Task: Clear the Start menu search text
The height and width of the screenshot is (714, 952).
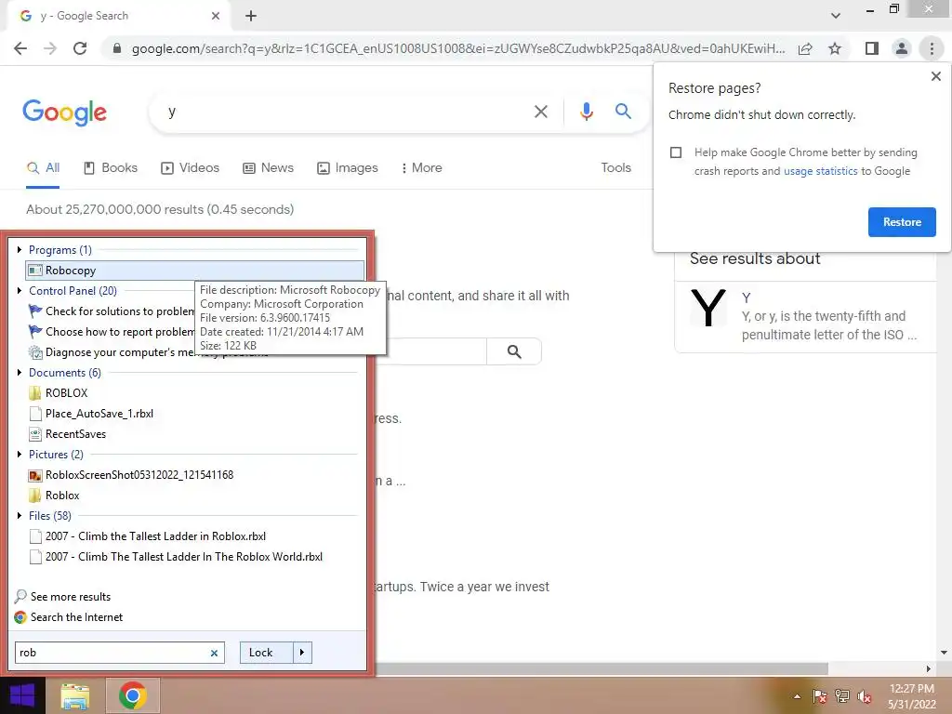Action: (x=215, y=654)
